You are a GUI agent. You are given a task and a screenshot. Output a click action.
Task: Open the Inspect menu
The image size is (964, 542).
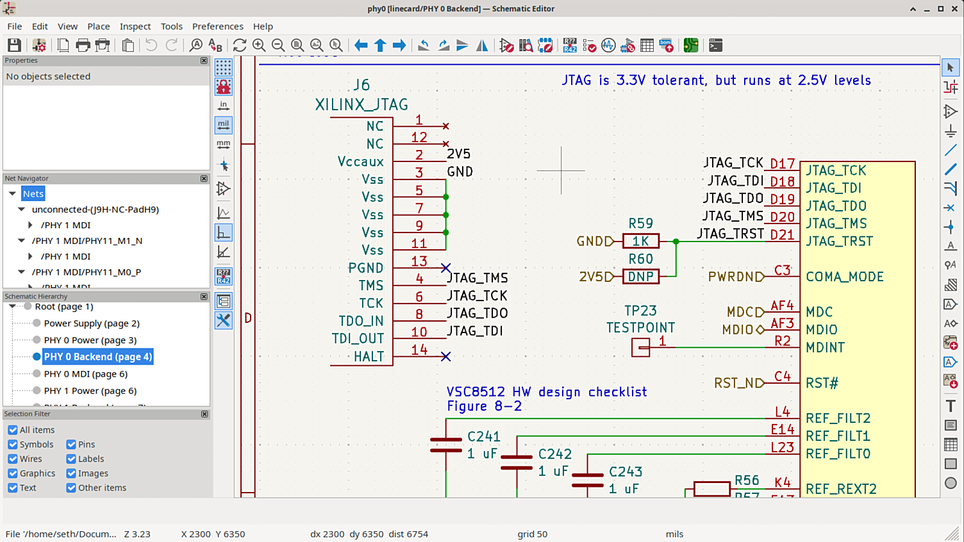pos(135,26)
